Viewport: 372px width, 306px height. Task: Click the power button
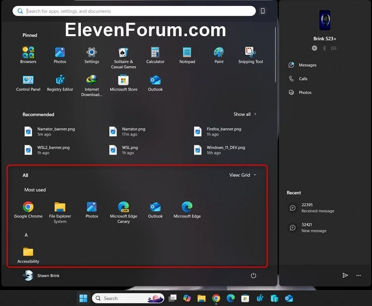point(253,275)
